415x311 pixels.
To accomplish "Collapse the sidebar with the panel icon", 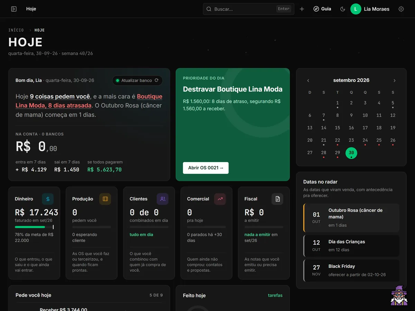I will [14, 9].
